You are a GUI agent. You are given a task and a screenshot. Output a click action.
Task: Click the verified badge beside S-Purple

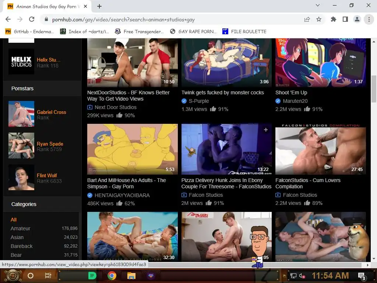click(x=184, y=101)
